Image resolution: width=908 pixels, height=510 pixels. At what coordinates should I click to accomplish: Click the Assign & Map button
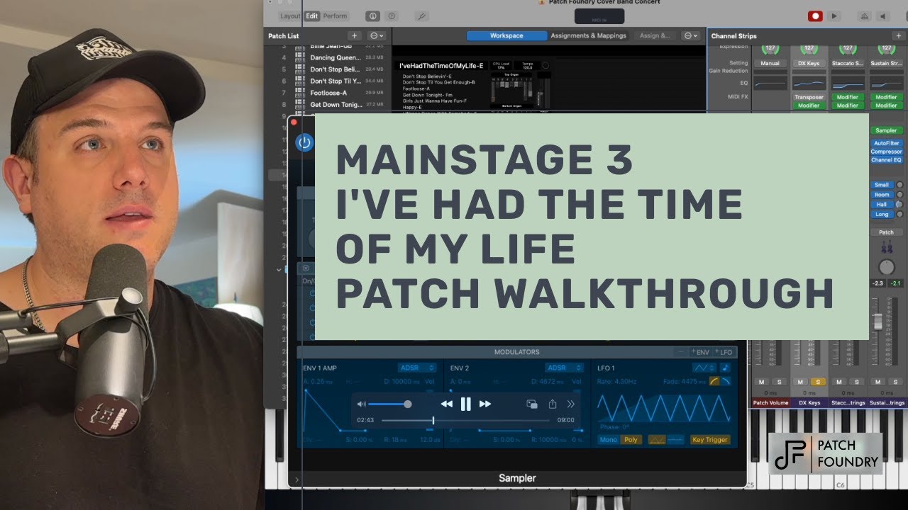[x=654, y=35]
